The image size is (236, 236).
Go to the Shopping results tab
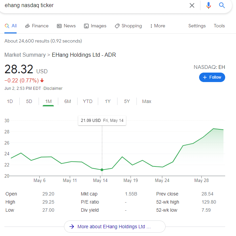click(128, 26)
